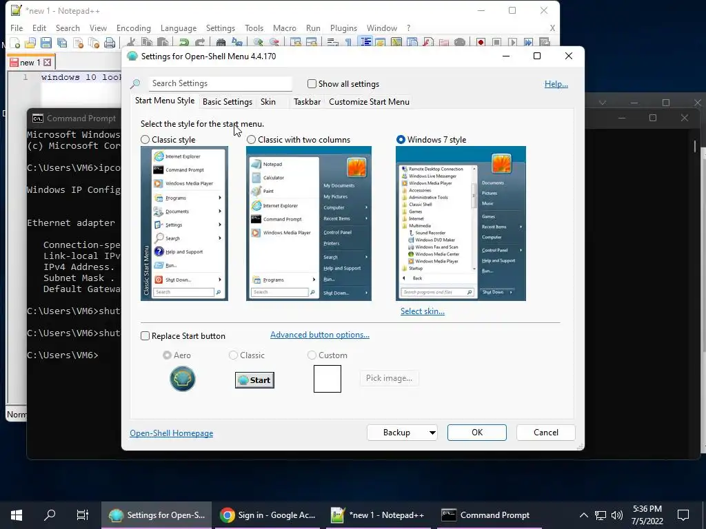
Task: Click the Redo icon in Notepad++ toolbar
Action: click(x=199, y=43)
